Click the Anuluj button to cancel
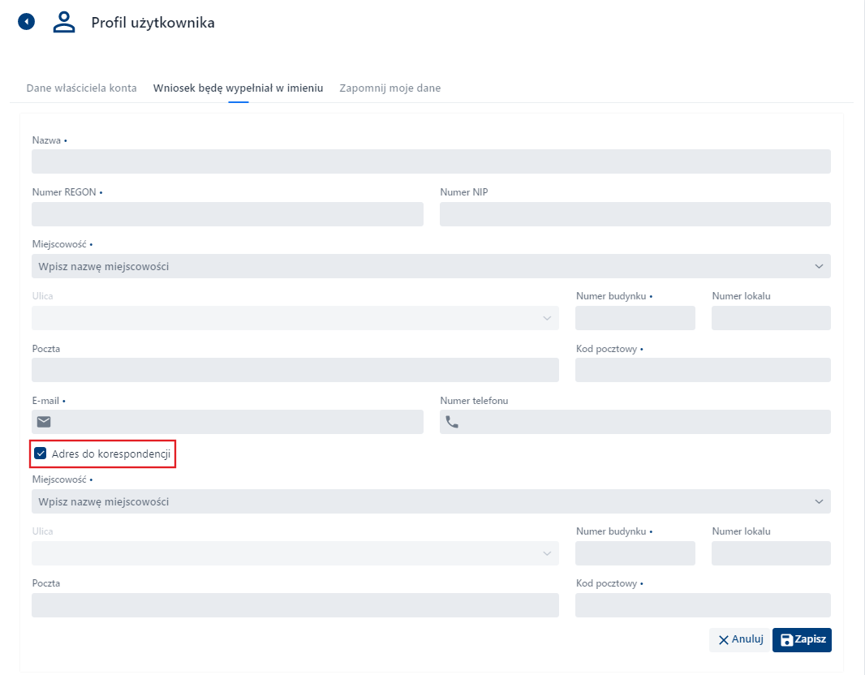Screen dimensions: 865x675 (x=741, y=639)
